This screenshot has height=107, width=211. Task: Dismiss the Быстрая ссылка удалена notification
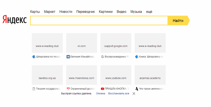(134, 93)
